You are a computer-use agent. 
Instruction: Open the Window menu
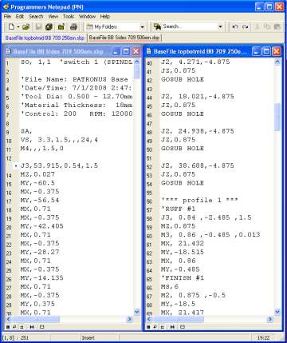(x=87, y=17)
